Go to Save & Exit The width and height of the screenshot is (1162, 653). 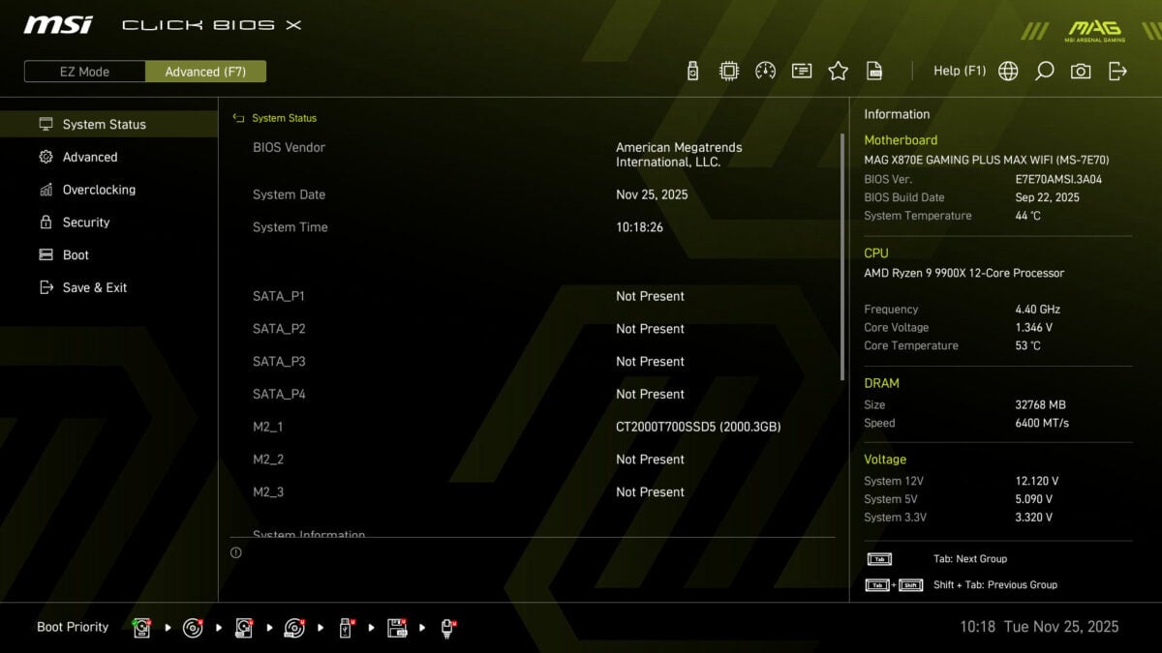click(93, 287)
